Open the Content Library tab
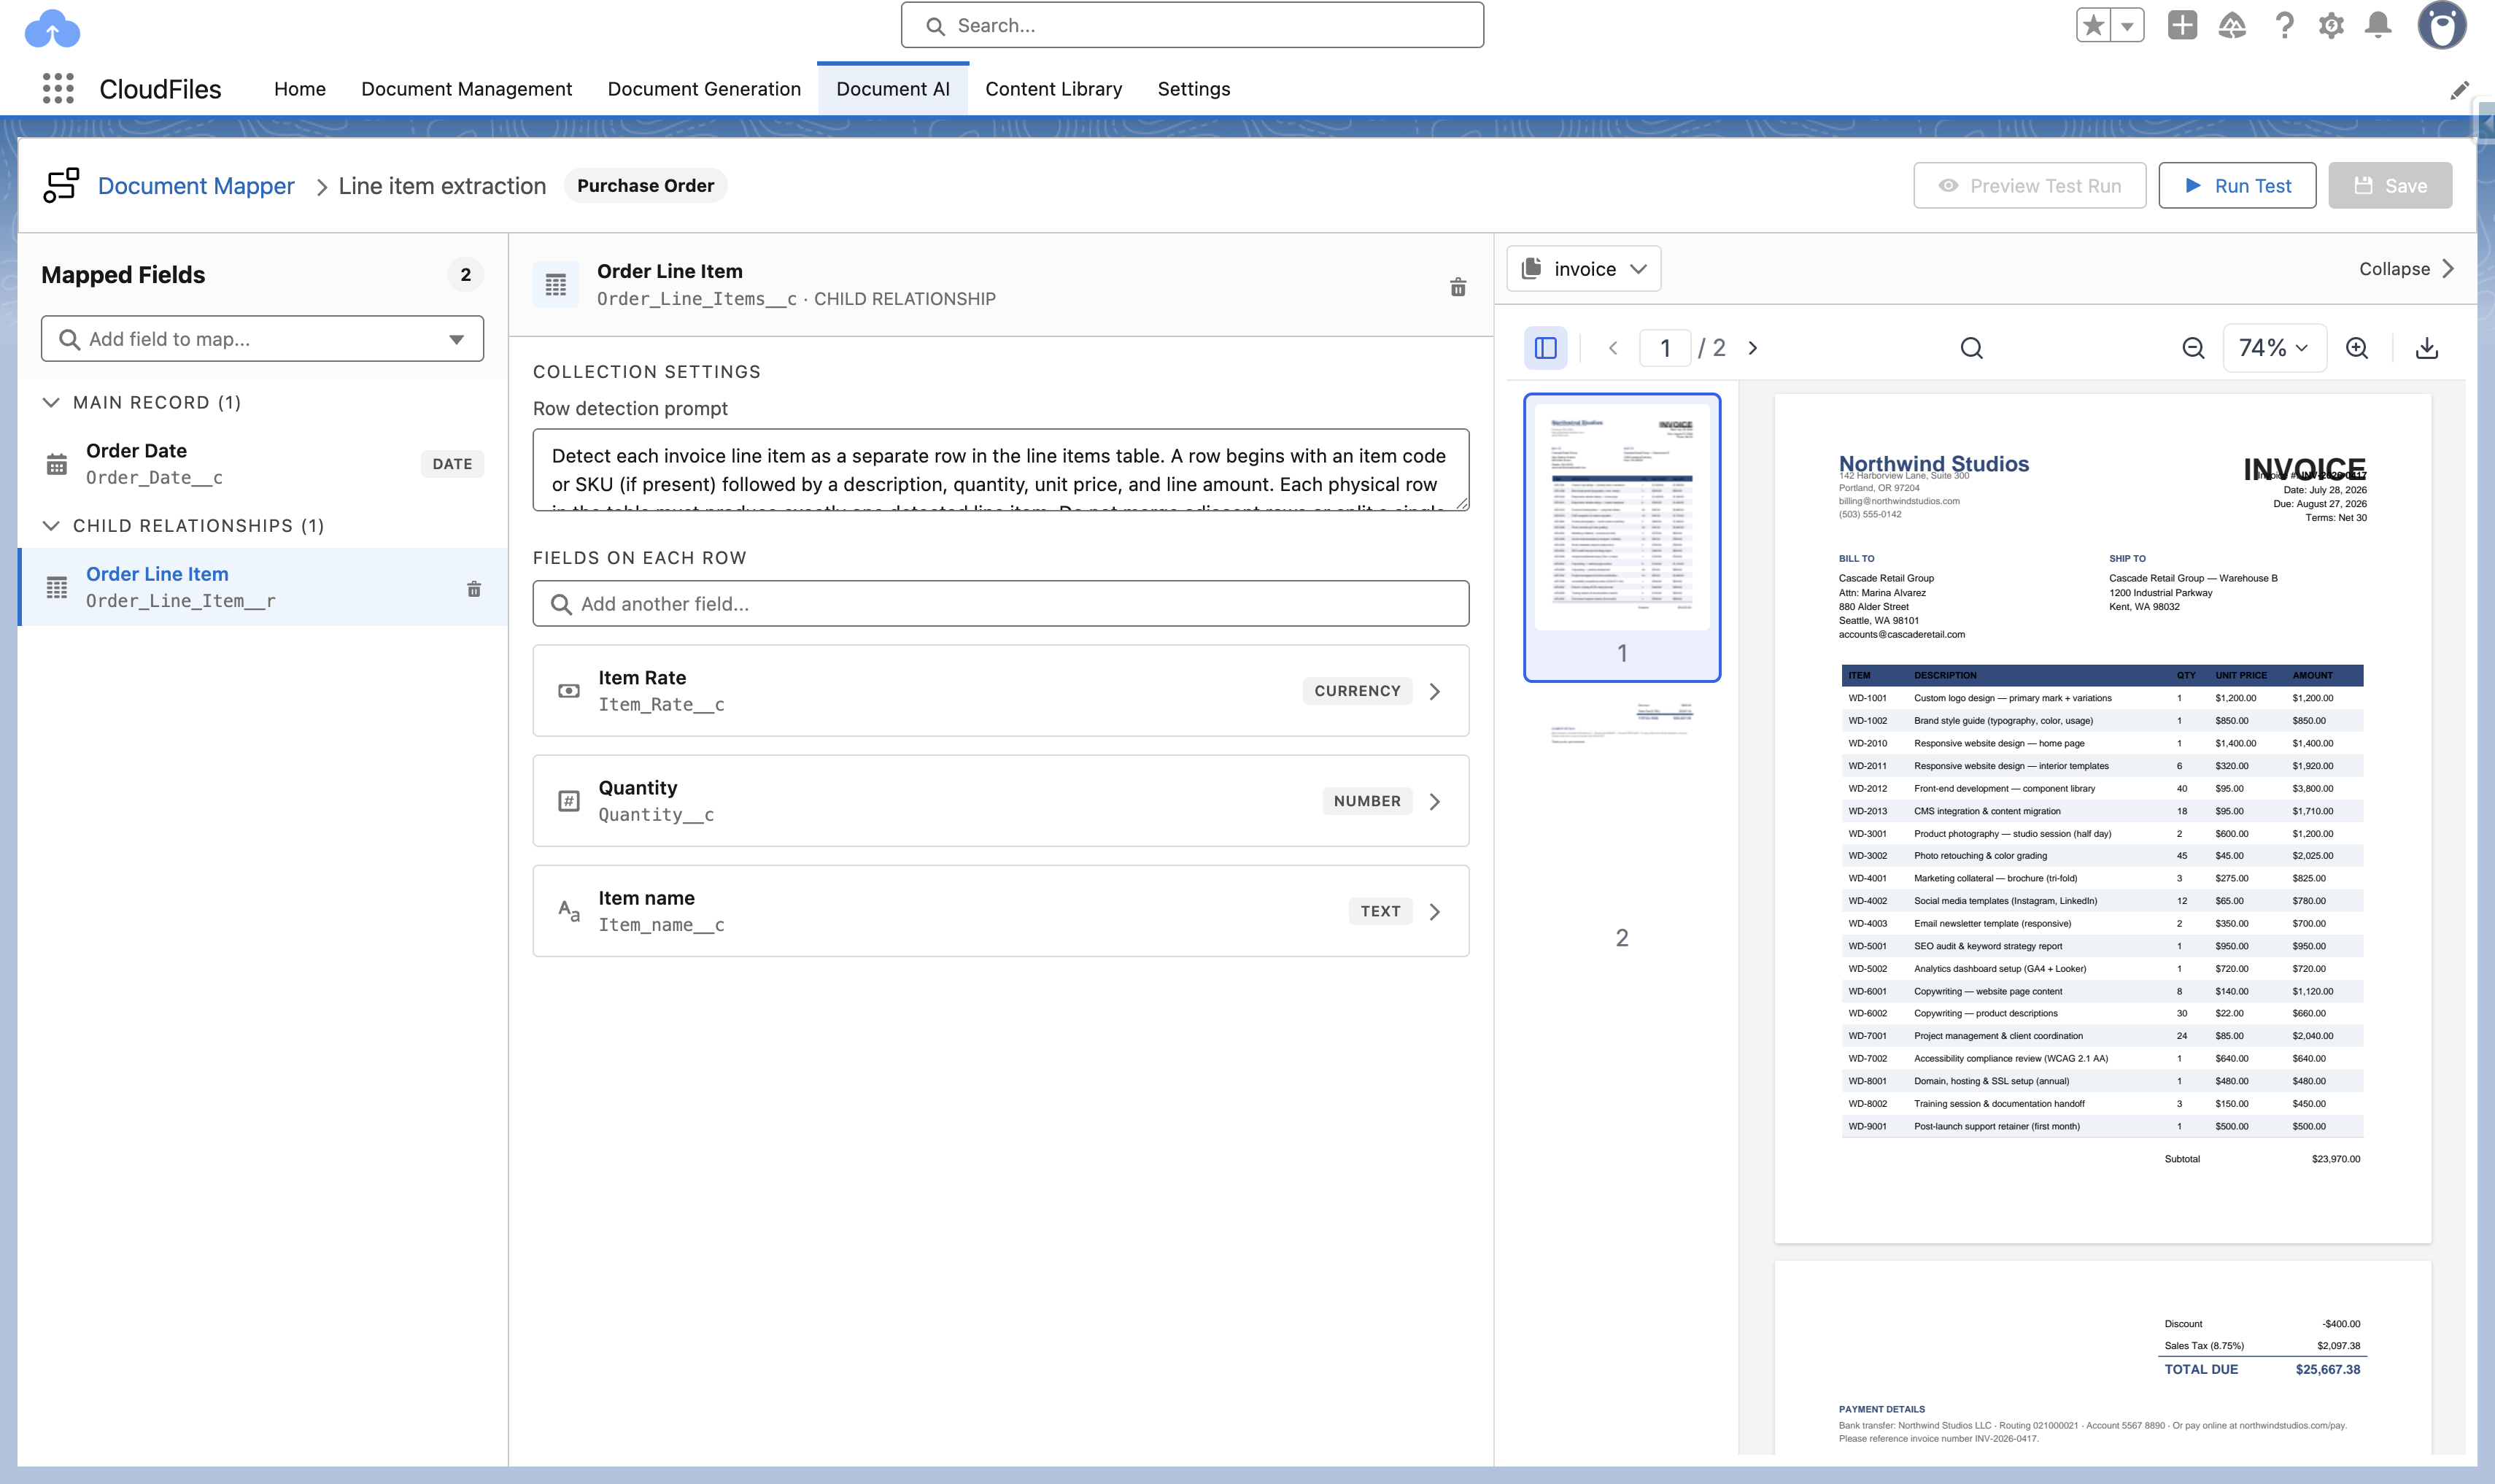Screen dimensions: 2495x1484 1053,89
